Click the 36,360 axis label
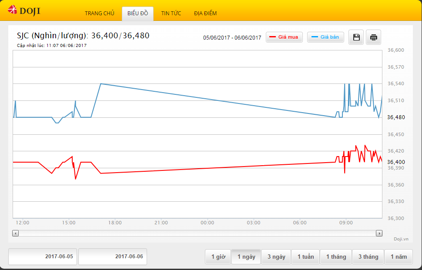The image size is (422, 270). pos(395,185)
